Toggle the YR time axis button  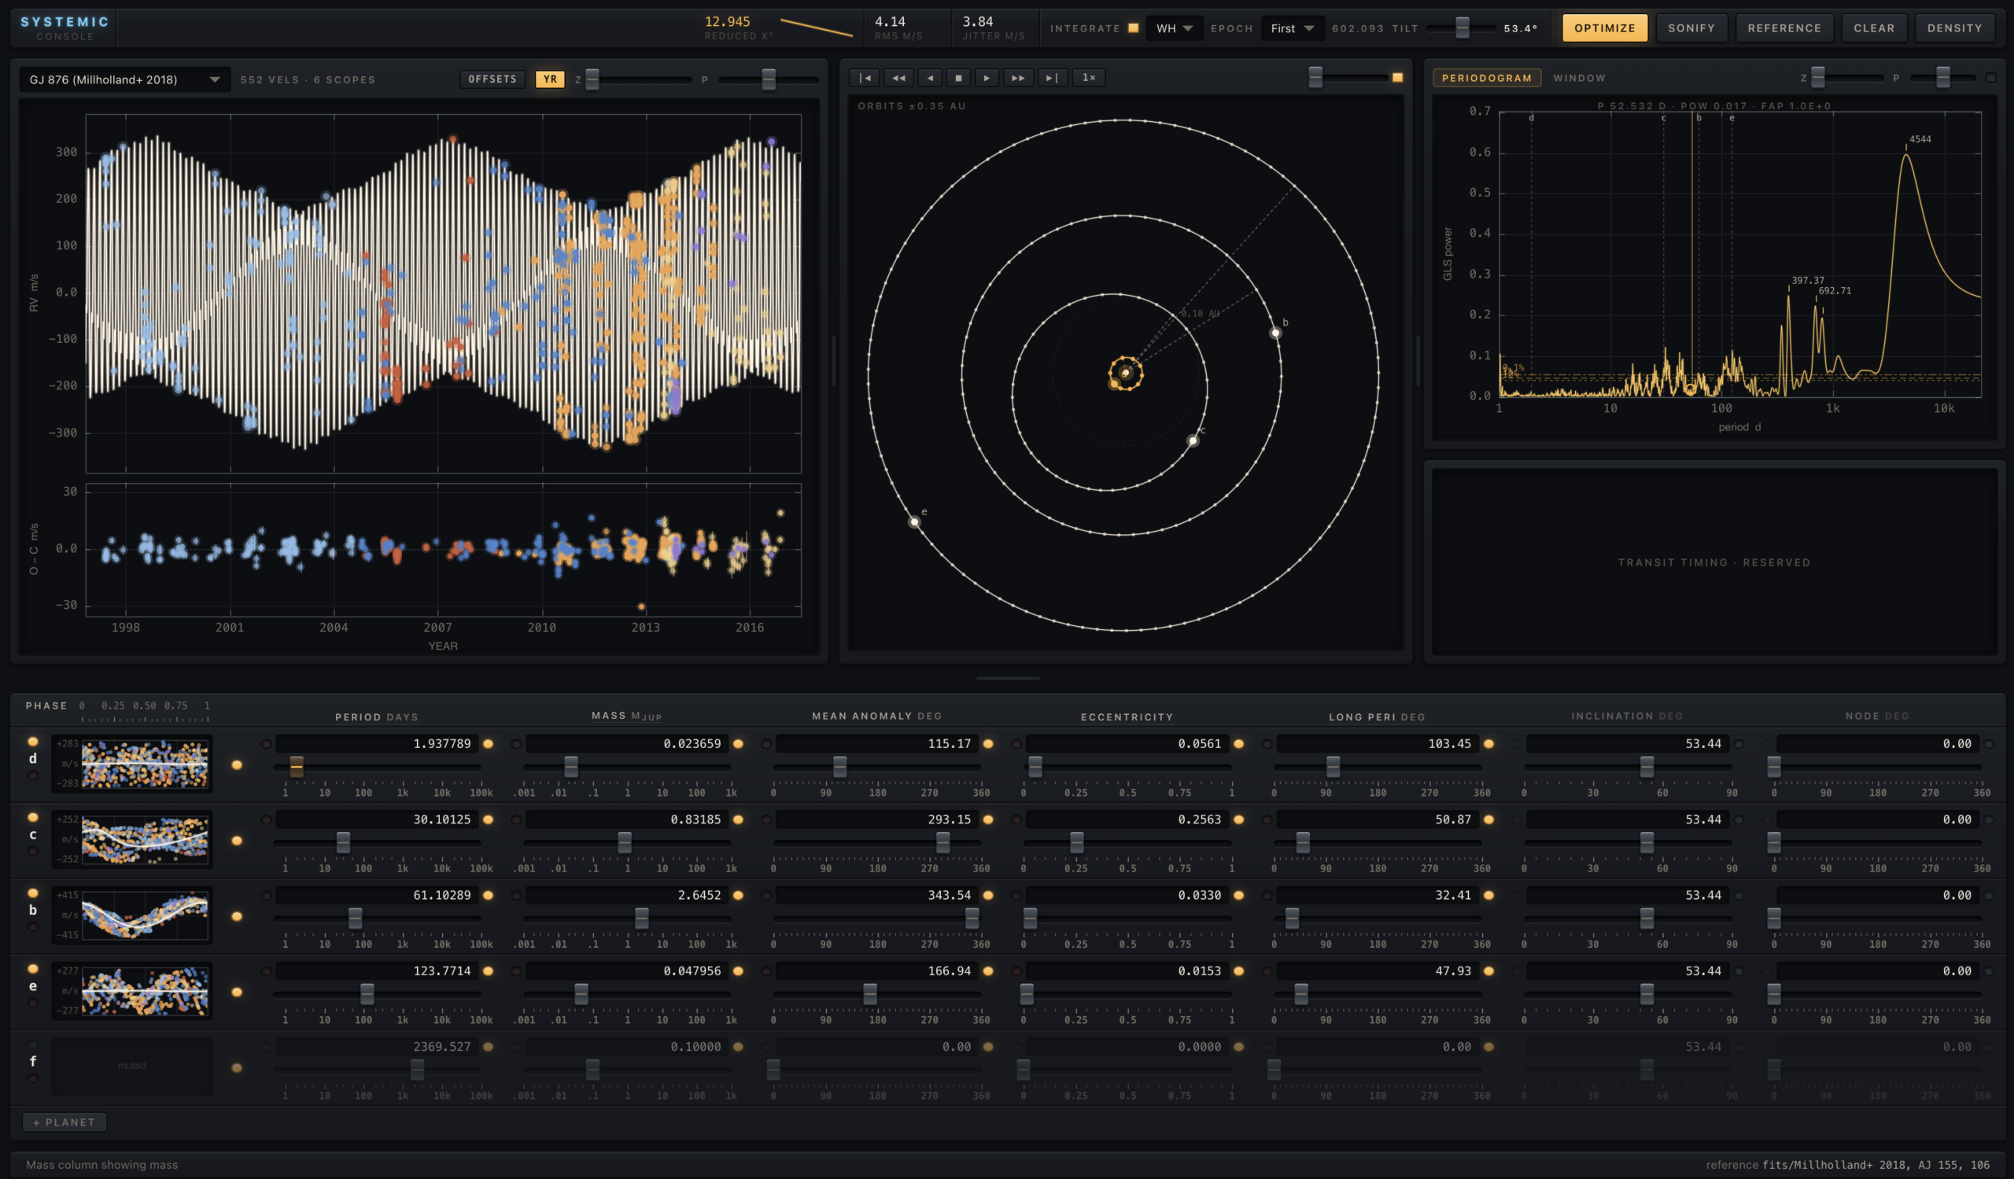550,79
